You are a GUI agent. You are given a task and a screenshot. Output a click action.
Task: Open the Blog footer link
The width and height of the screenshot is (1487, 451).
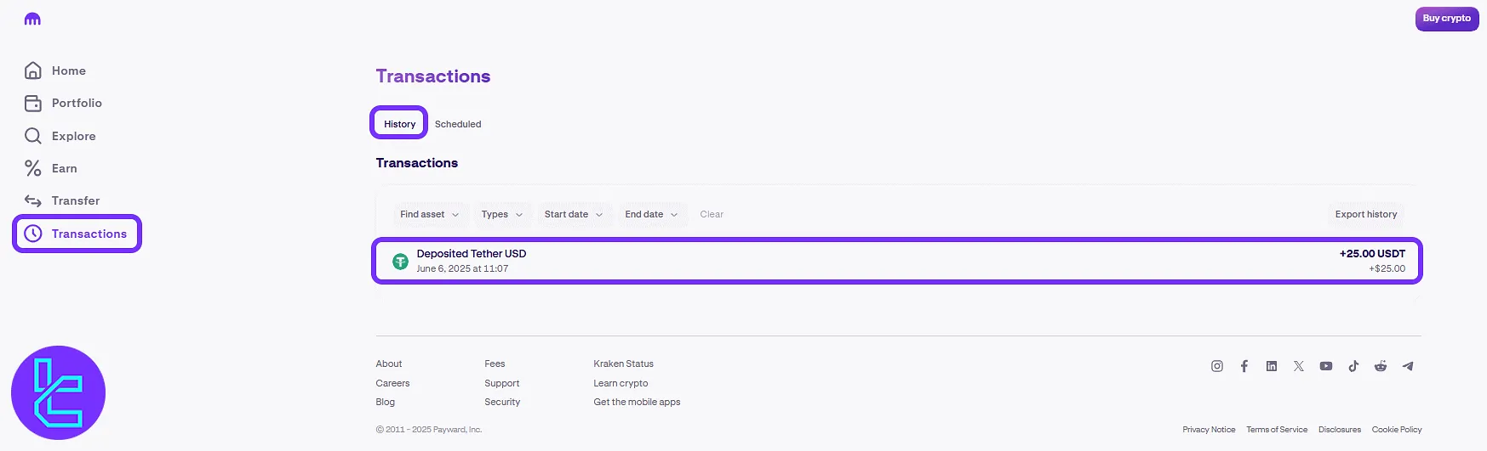tap(386, 402)
